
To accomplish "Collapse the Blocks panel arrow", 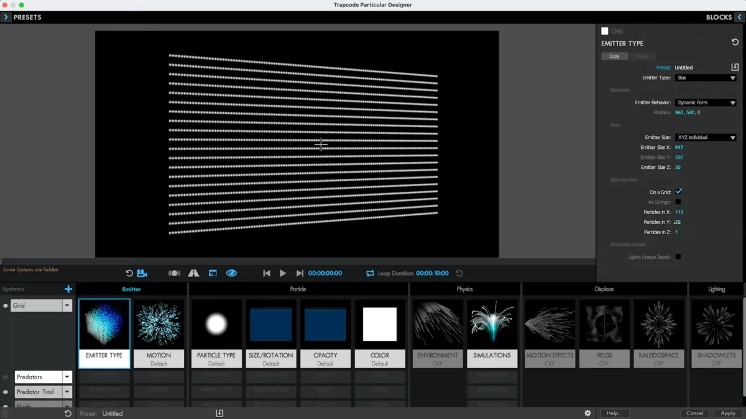I will (739, 17).
